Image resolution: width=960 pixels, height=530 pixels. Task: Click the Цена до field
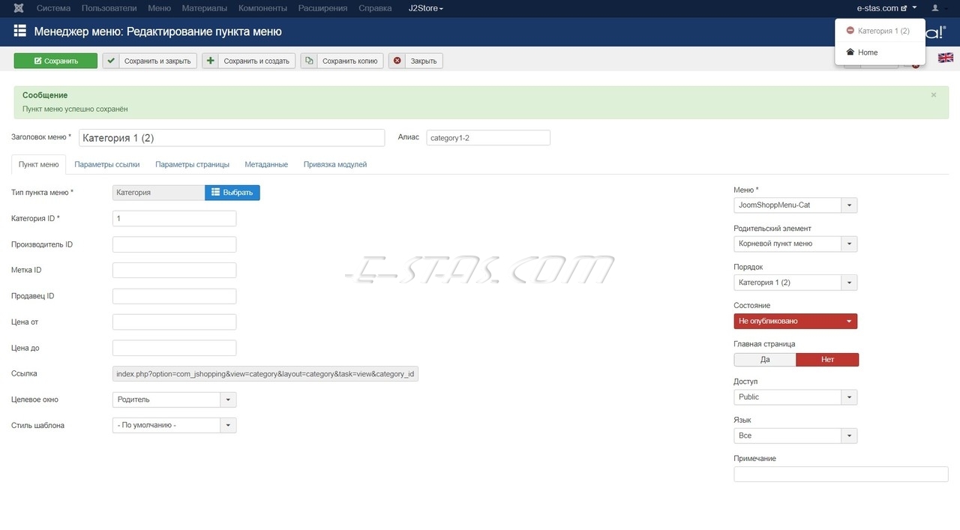[174, 348]
